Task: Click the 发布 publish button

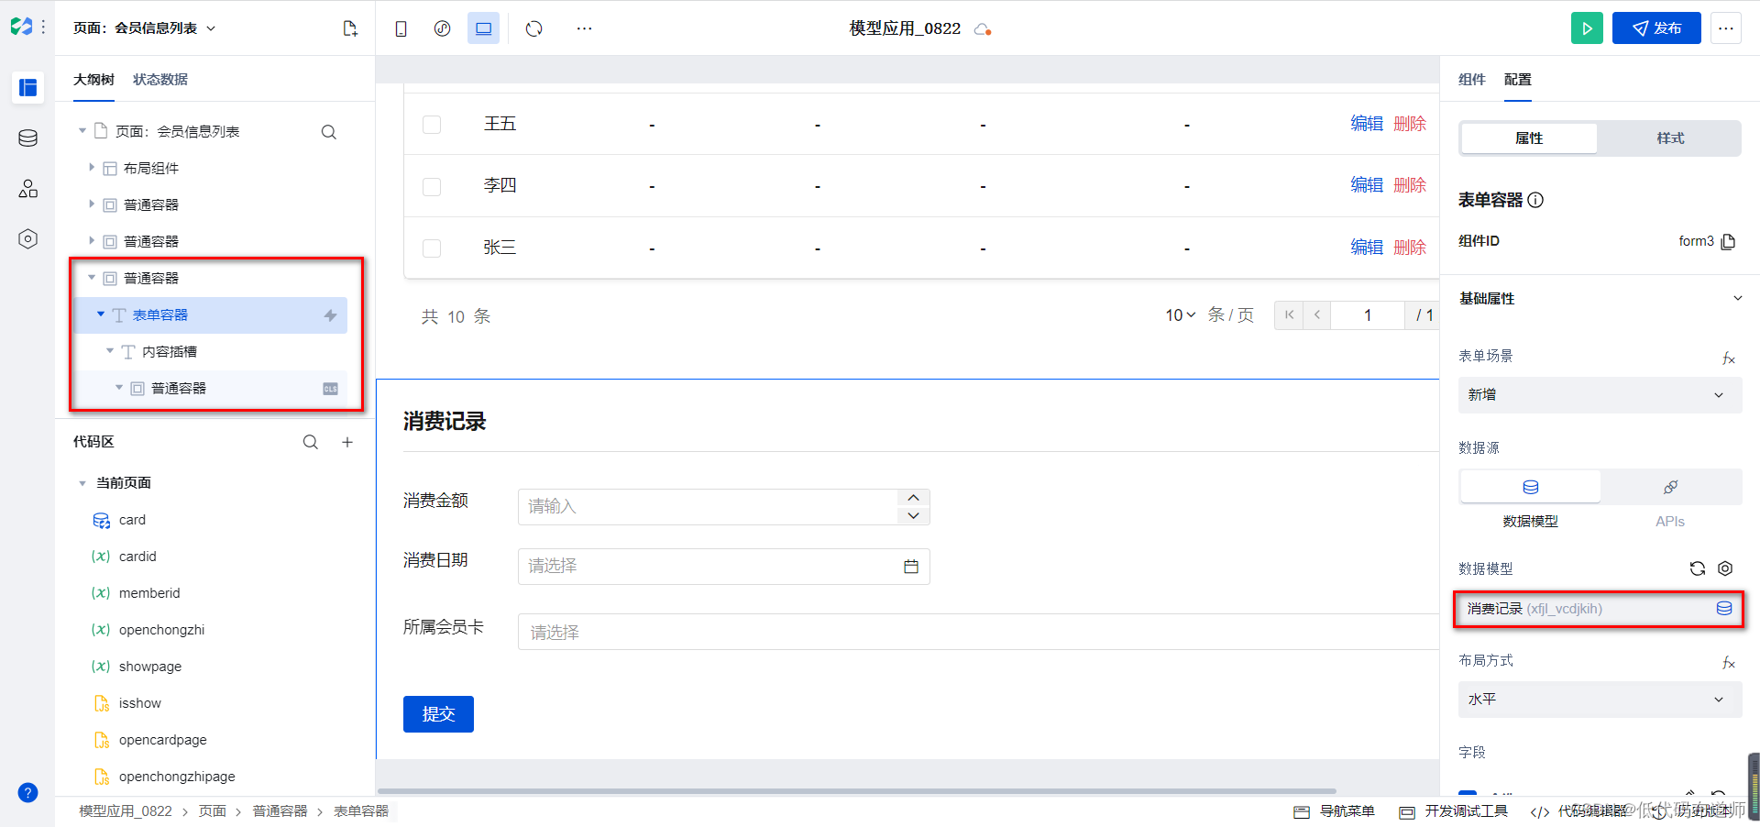Action: 1656,28
